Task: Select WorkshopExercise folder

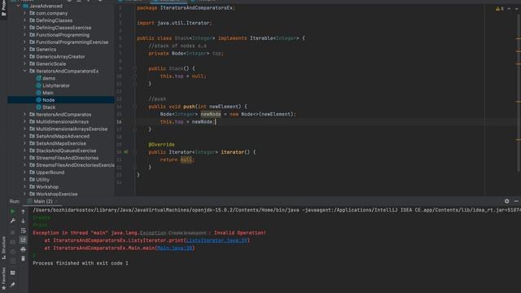Action: pos(56,194)
